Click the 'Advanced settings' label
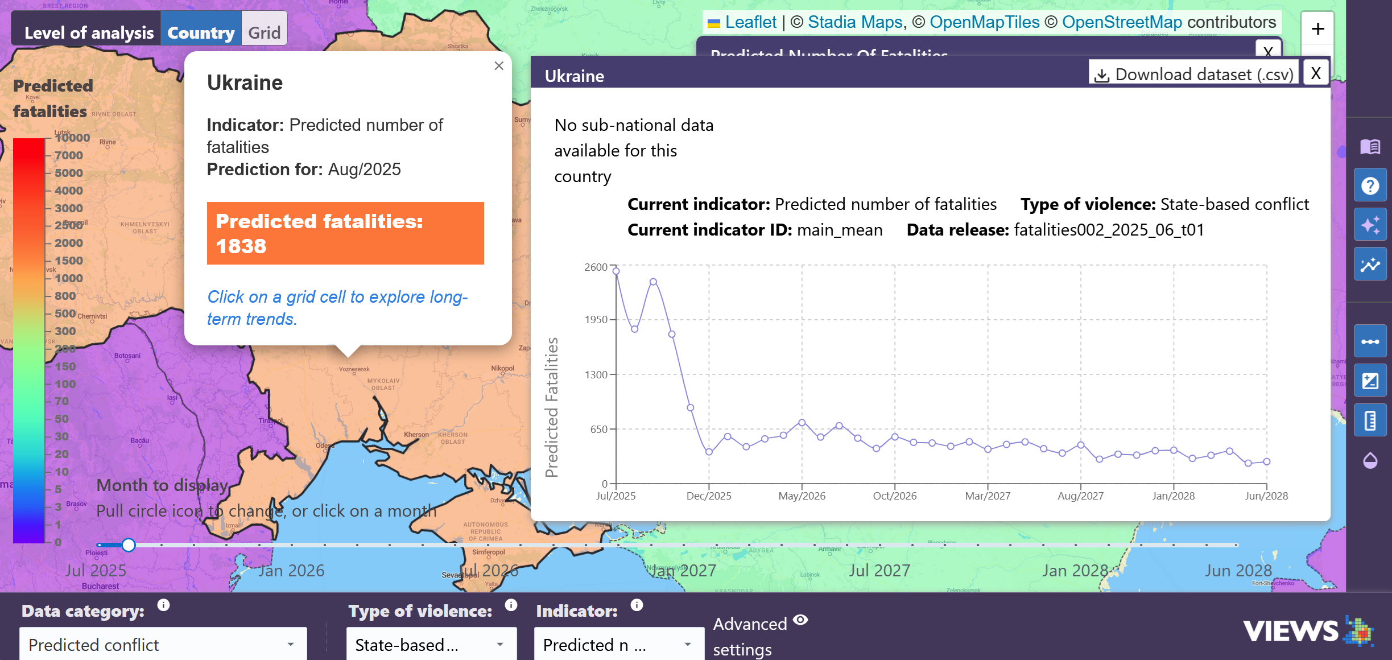Viewport: 1392px width, 660px height. 750,637
